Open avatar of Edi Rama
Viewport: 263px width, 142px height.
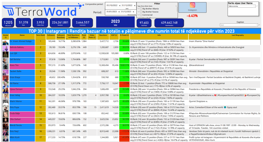[6, 85]
